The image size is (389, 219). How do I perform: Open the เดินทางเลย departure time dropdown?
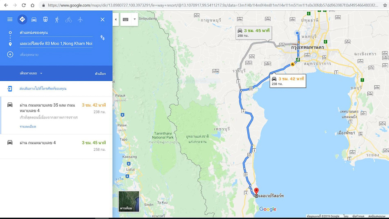31,73
